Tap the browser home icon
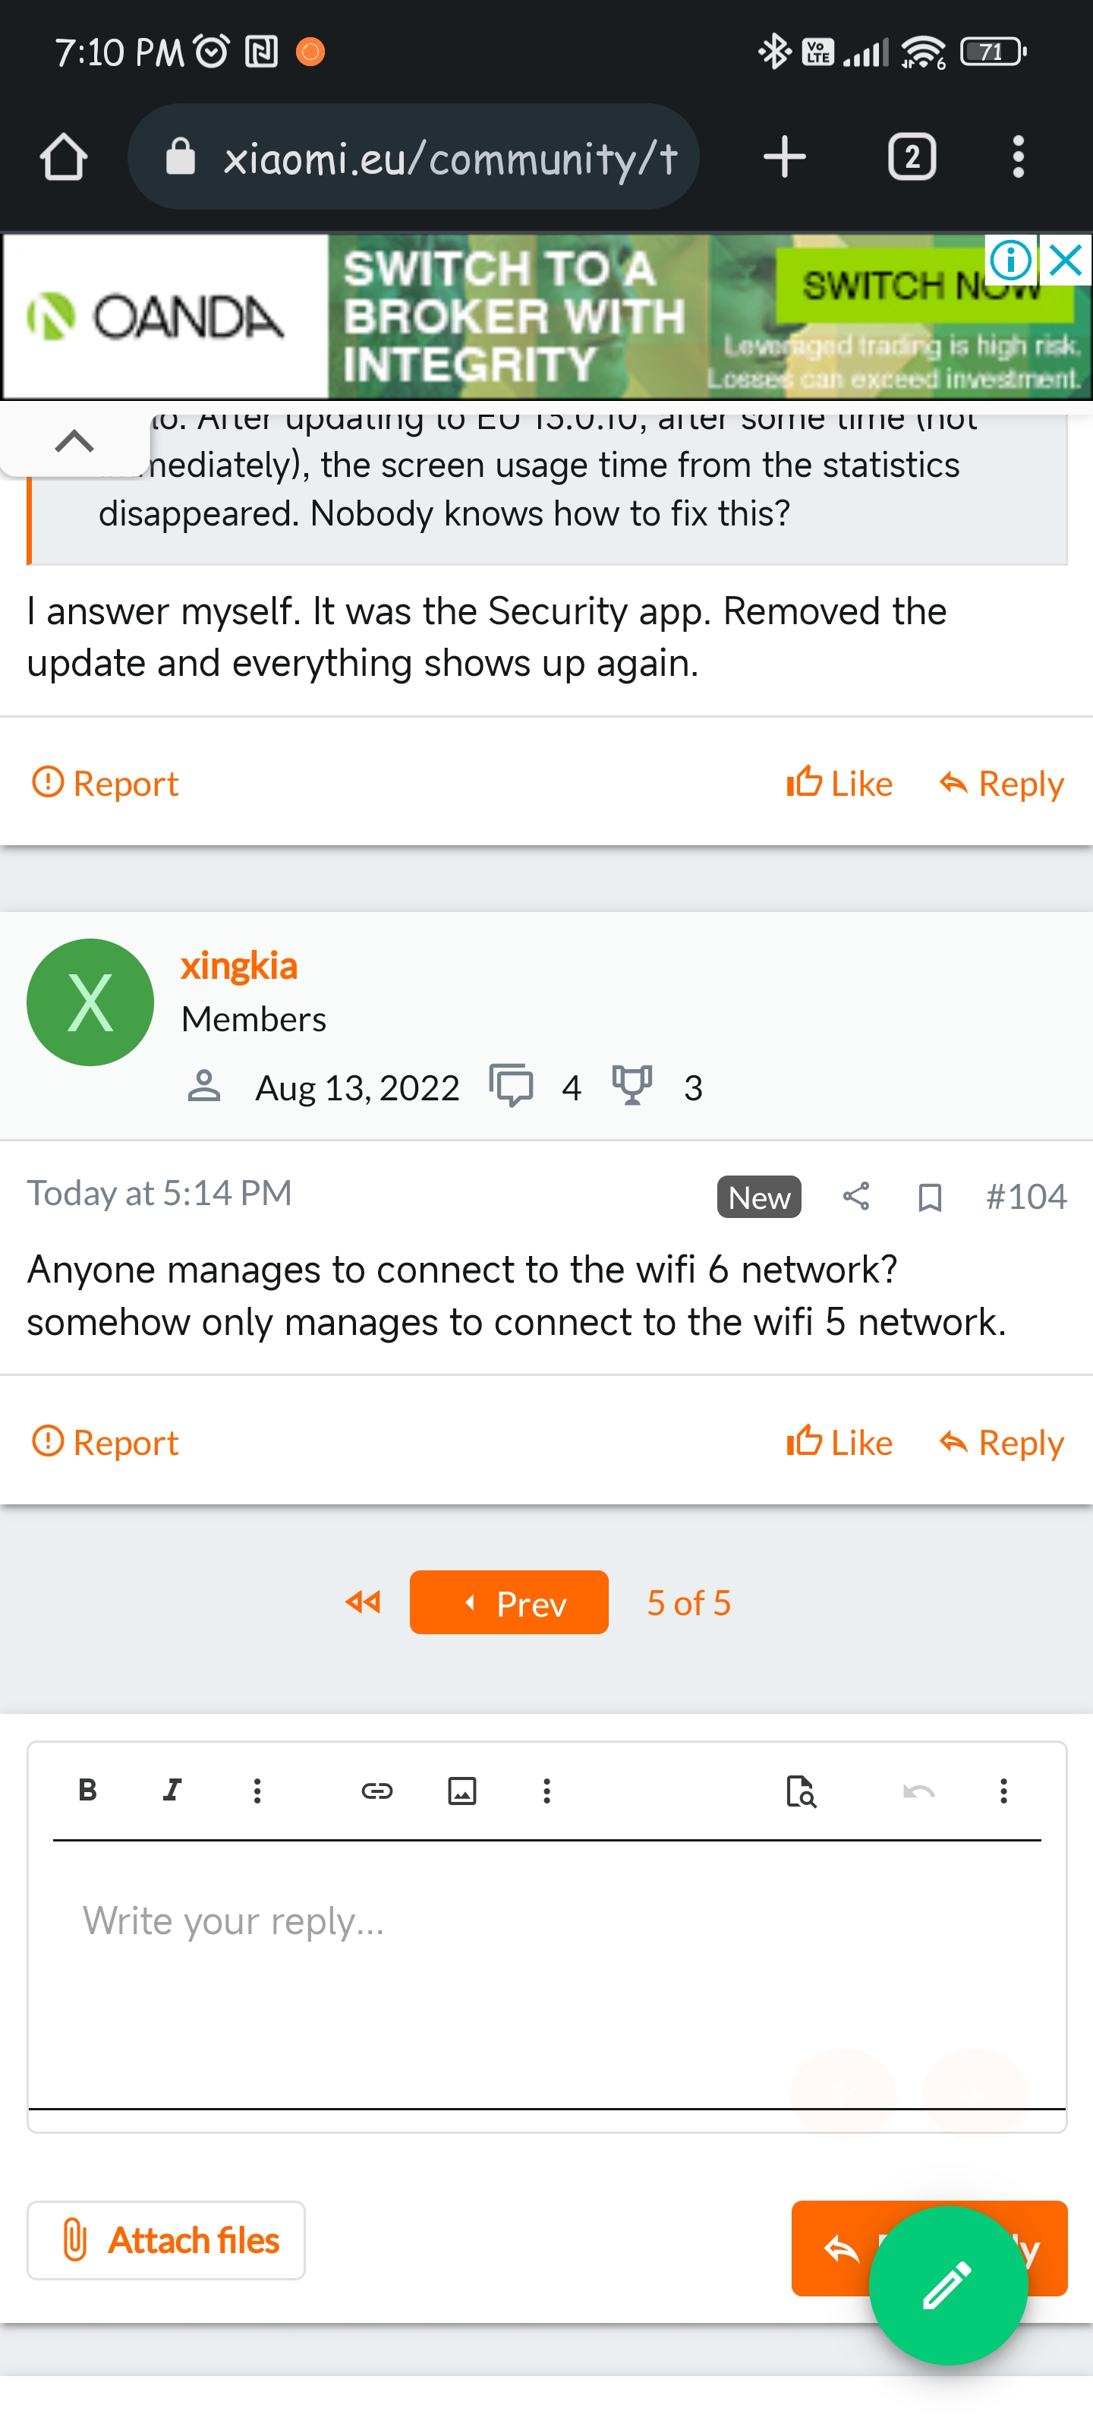 64,156
